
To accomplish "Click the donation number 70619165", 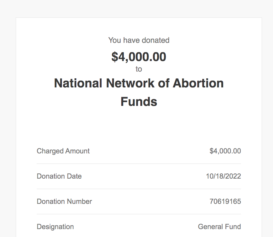I will (x=225, y=202).
